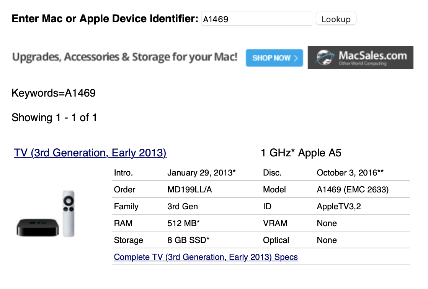Viewport: 428px width, 289px height.
Task: Open TV (3rd Generation, Early 2013) title link
Action: [x=90, y=153]
